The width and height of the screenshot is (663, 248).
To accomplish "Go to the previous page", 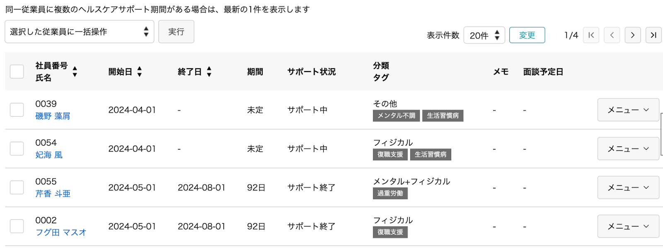I will (612, 35).
